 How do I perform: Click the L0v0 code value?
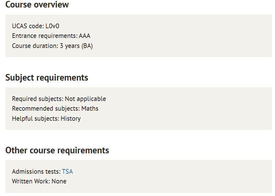(x=52, y=26)
